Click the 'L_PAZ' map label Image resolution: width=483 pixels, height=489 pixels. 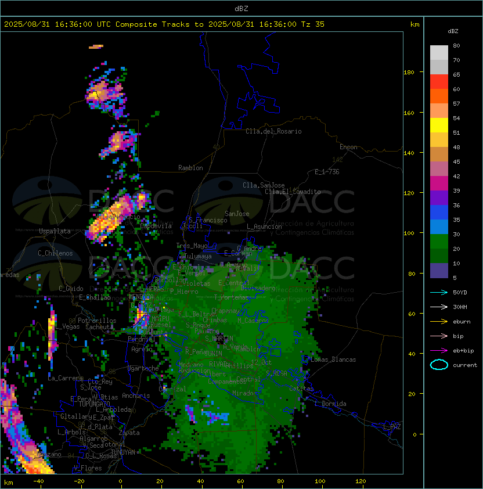(x=392, y=427)
